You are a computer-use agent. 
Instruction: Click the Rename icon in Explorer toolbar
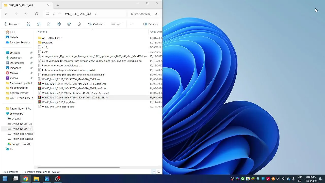(59, 24)
